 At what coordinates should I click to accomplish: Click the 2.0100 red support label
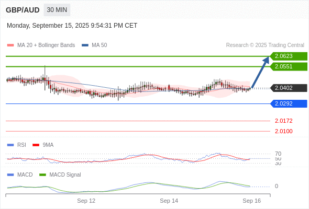pos(283,131)
